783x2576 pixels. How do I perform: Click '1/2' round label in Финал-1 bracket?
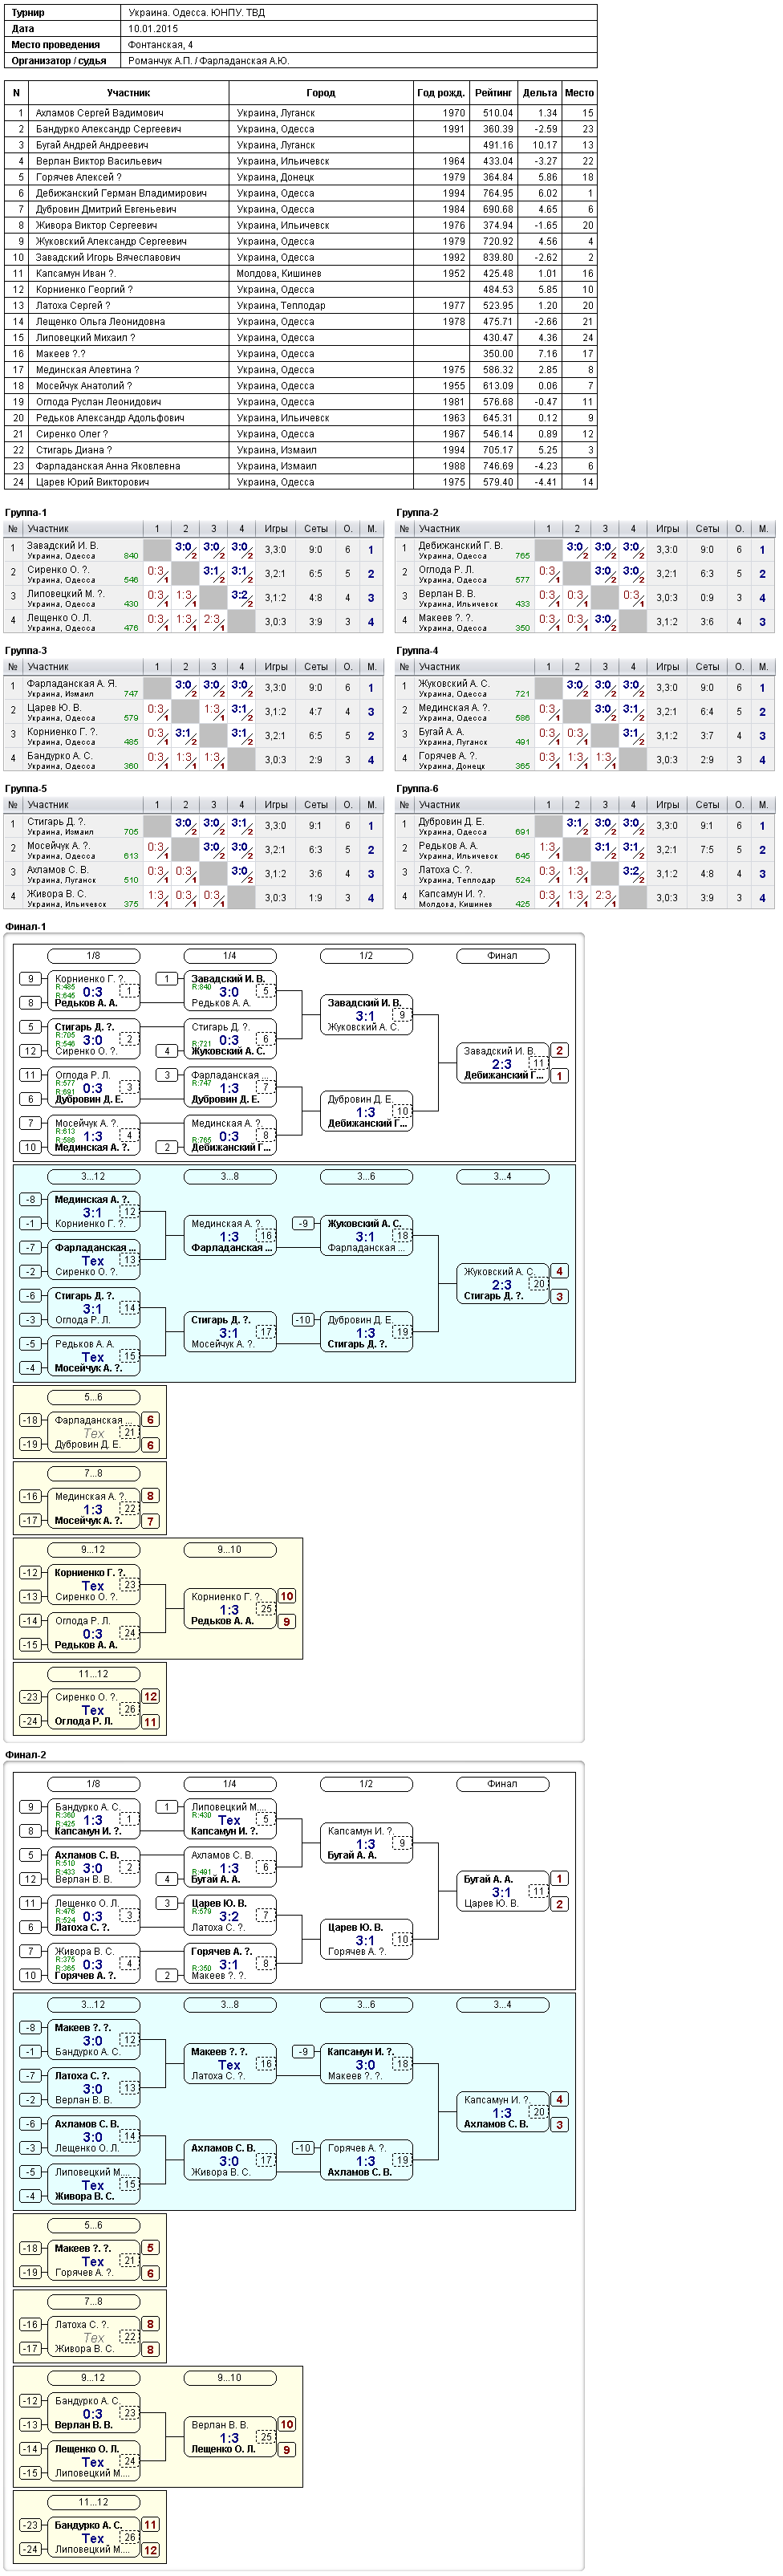pos(366,956)
